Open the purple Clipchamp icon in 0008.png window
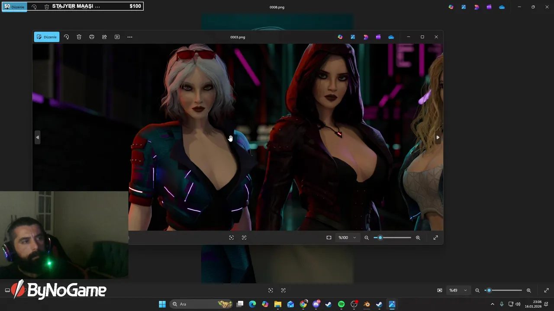The width and height of the screenshot is (554, 311). 489,7
